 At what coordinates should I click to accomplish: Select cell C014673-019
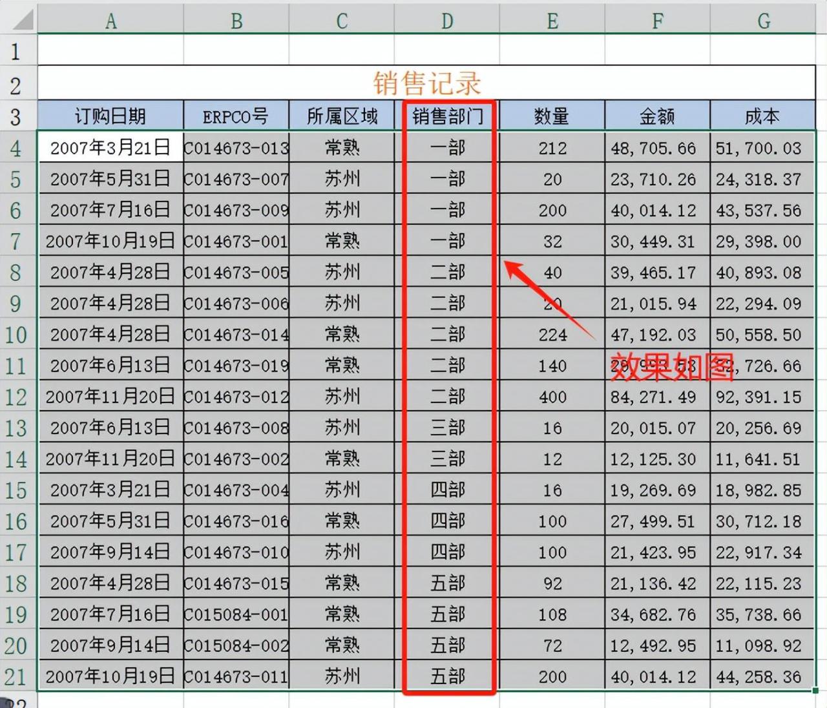click(x=236, y=365)
